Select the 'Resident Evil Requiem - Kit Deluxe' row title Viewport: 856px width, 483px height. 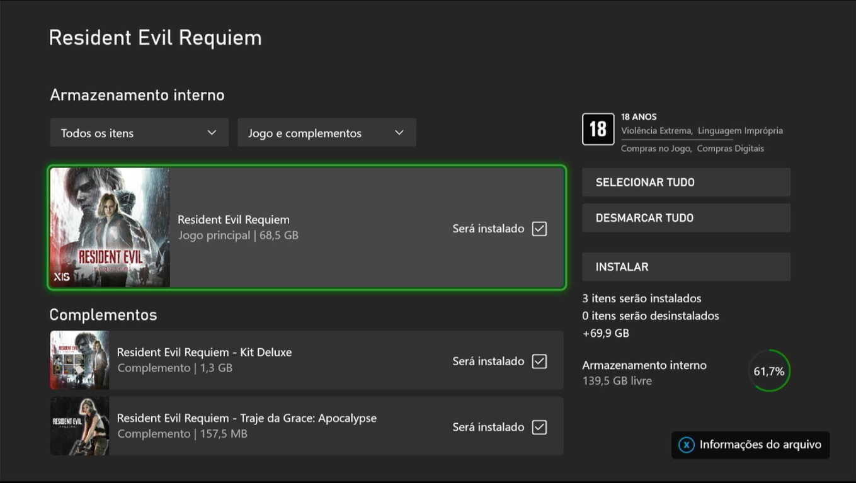204,352
